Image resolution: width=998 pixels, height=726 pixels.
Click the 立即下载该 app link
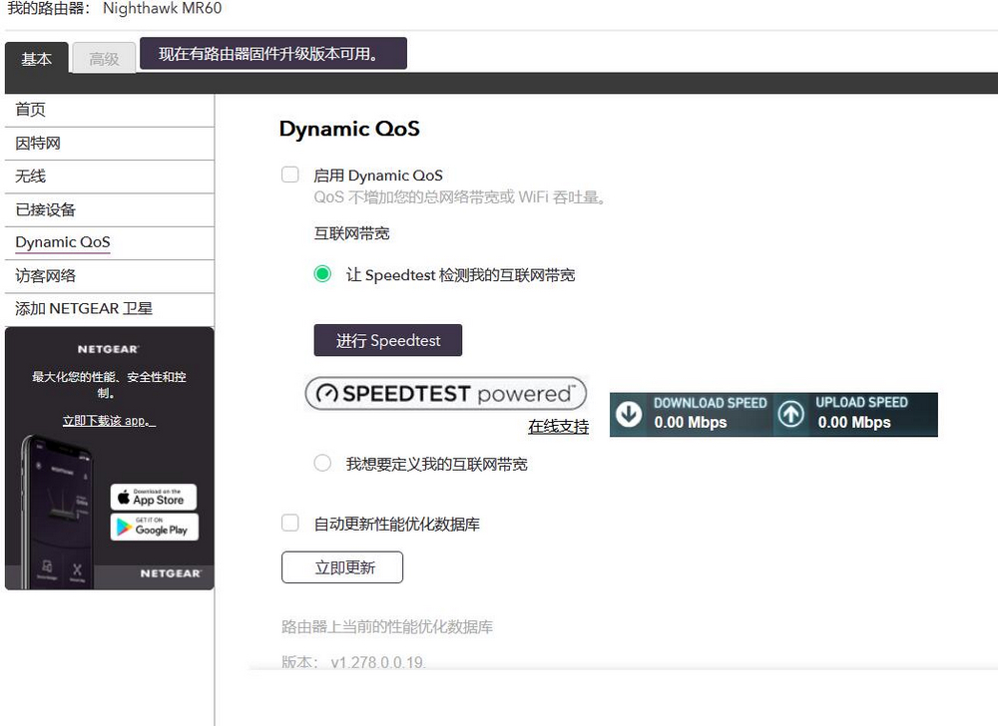[109, 421]
